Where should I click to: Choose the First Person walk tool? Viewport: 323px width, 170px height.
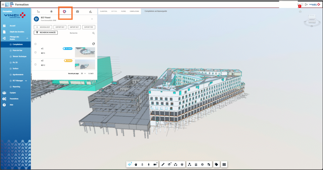(149, 164)
